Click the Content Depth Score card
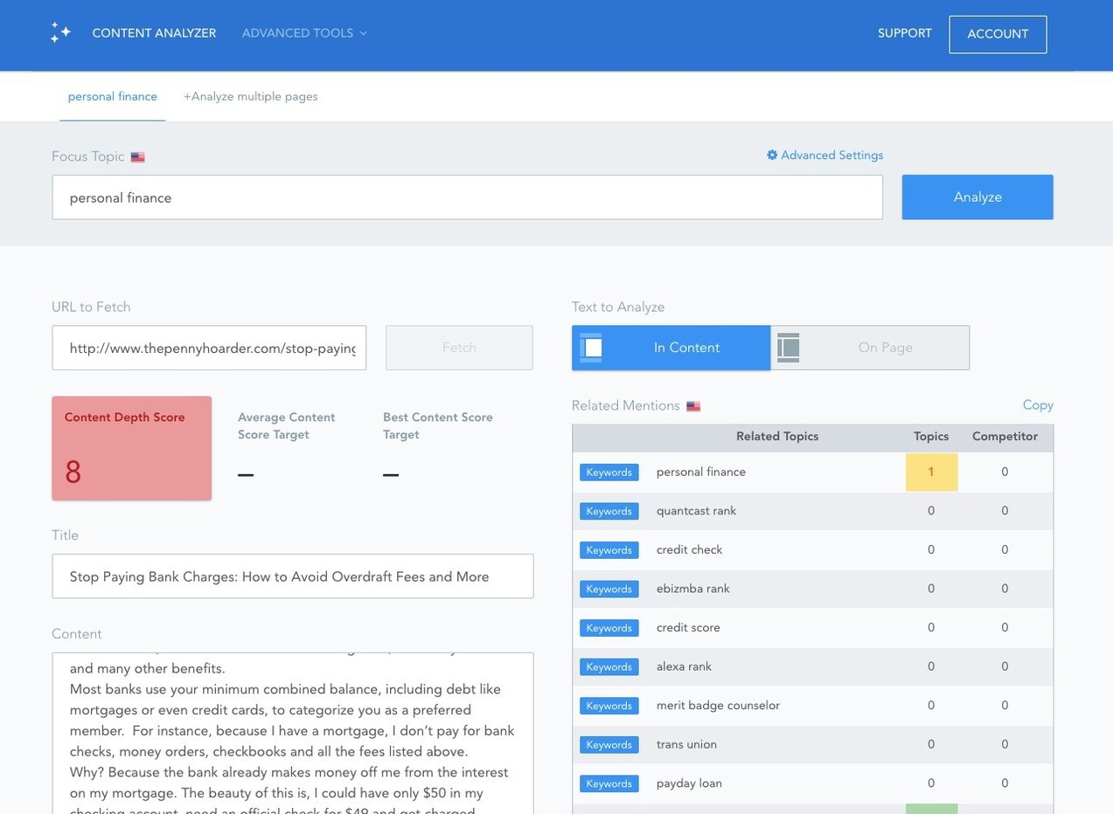The height and width of the screenshot is (814, 1113). tap(131, 448)
